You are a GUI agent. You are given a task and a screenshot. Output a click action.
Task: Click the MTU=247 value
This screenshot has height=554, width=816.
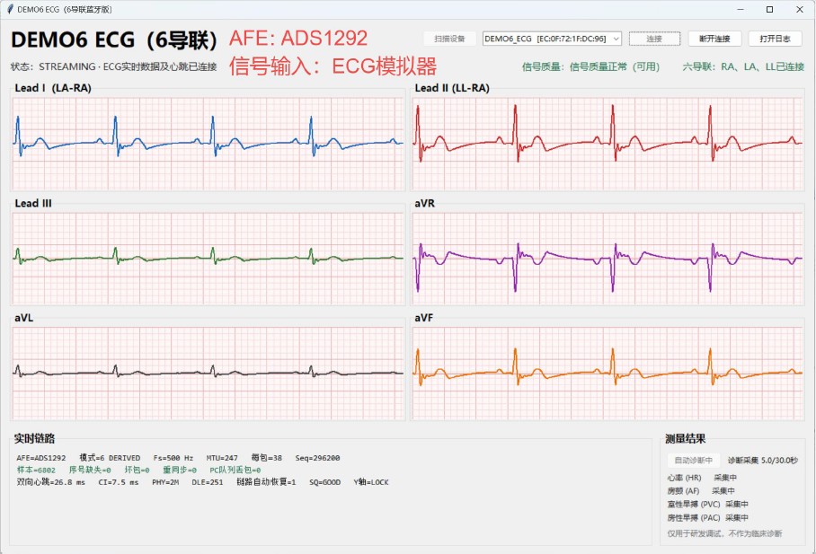[x=222, y=458]
